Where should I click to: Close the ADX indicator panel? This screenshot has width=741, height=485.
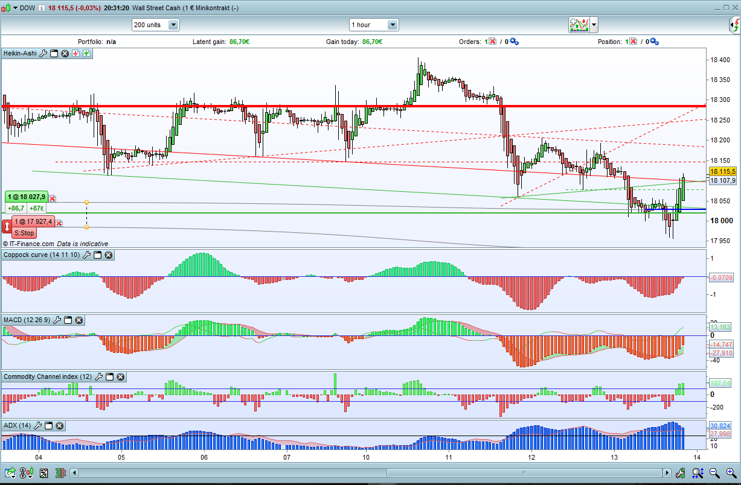(x=60, y=426)
